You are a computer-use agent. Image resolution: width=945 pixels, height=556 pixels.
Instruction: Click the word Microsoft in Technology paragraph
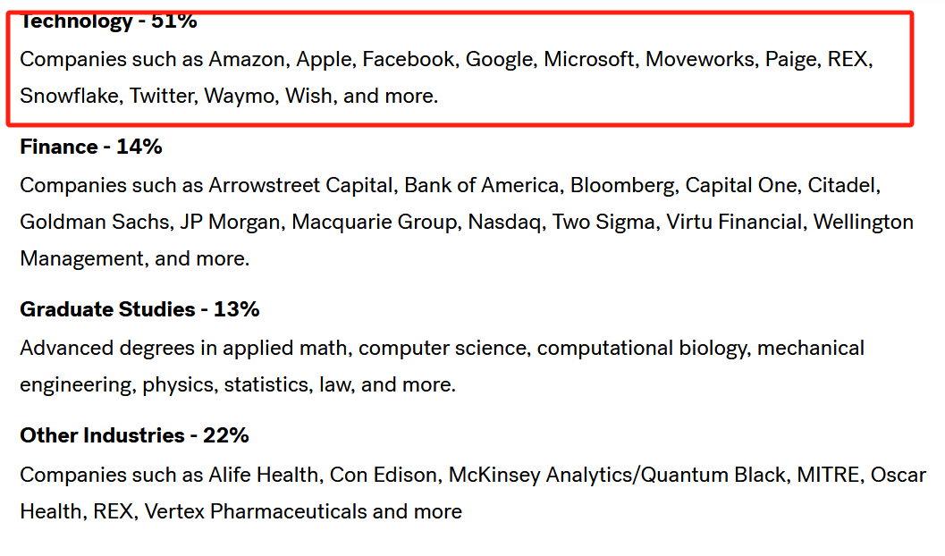click(591, 60)
